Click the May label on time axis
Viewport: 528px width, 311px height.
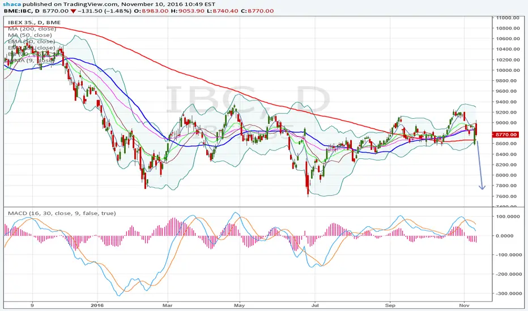[240, 305]
